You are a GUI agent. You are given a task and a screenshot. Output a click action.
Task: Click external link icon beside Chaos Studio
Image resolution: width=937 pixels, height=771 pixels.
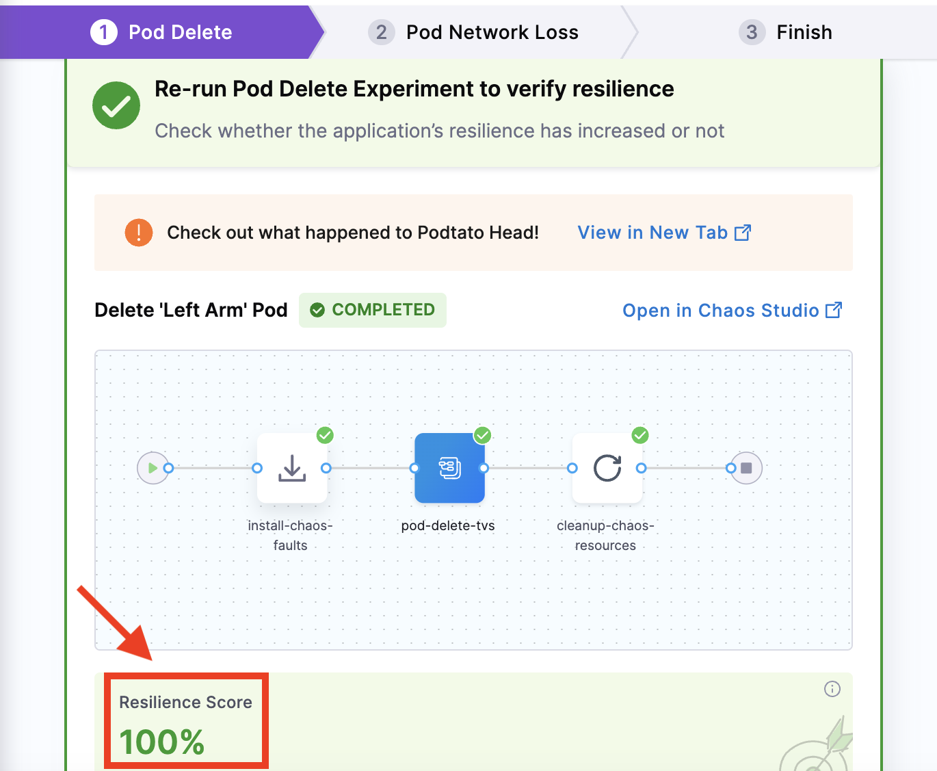tap(834, 310)
